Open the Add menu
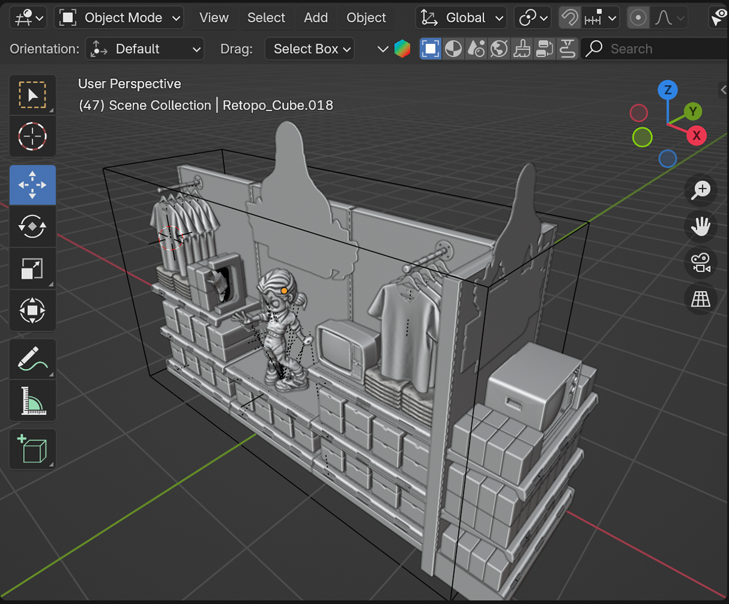Screen dimensions: 729x604 click(x=315, y=18)
